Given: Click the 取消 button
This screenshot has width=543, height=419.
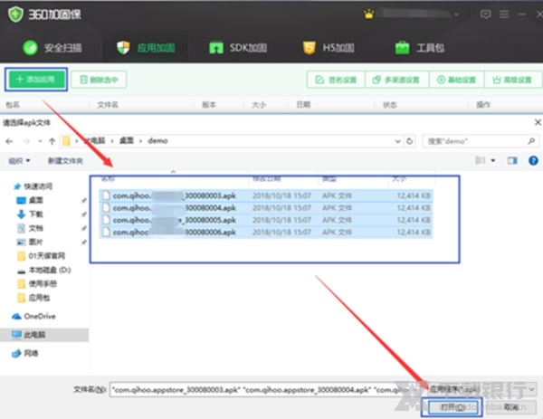Looking at the screenshot, I should tap(510, 407).
